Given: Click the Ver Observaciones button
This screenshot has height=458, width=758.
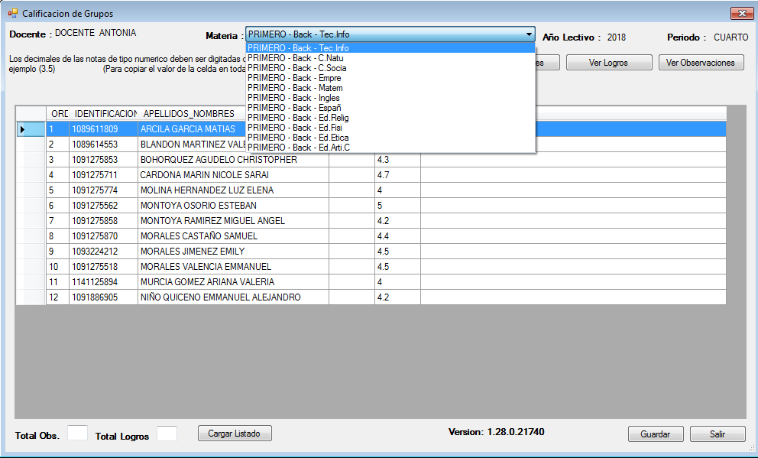Looking at the screenshot, I should point(701,63).
